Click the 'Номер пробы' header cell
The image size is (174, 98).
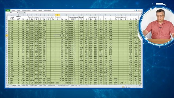point(12,18)
